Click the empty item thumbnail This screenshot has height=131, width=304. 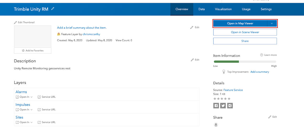point(33,36)
